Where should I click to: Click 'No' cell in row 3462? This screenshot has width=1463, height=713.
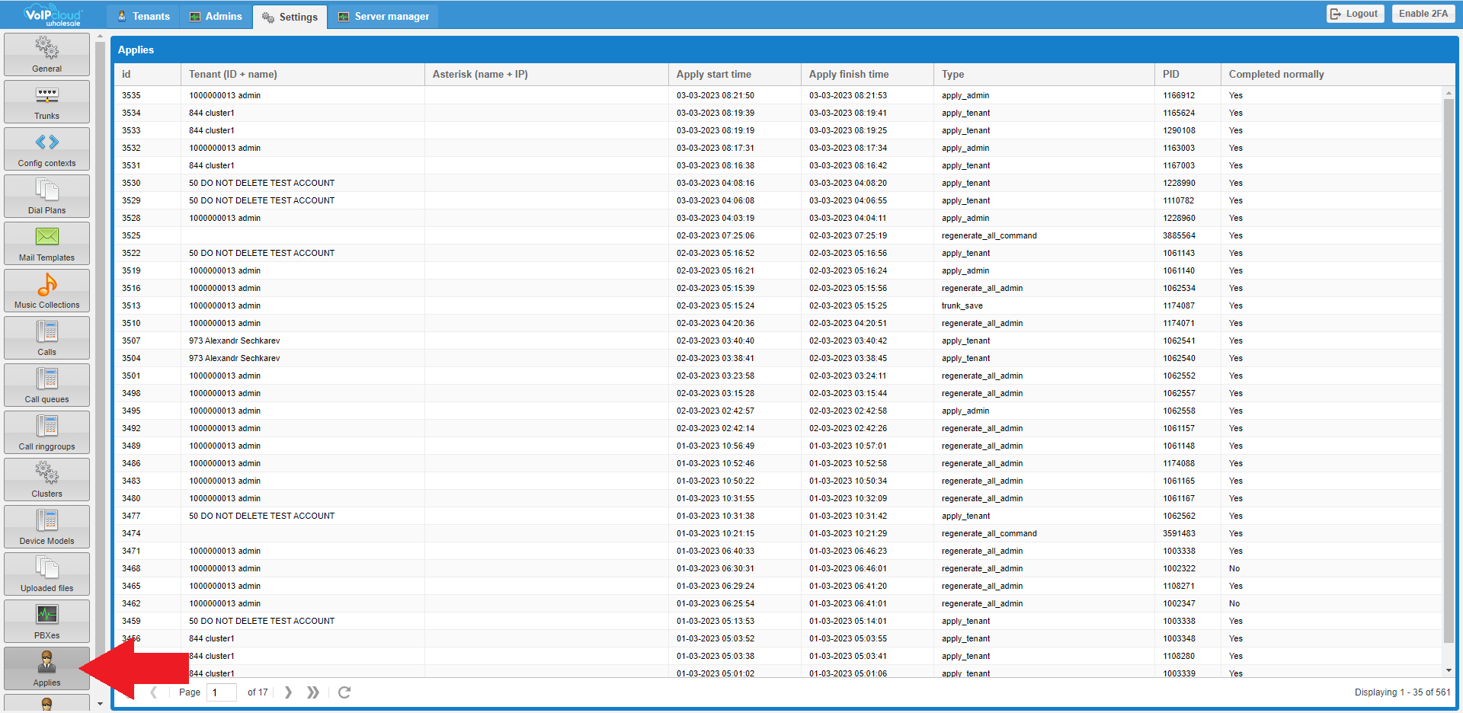pos(1234,603)
